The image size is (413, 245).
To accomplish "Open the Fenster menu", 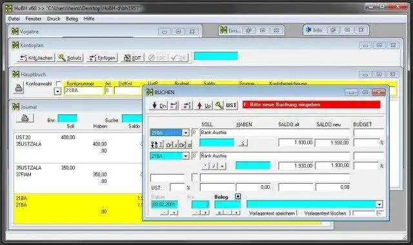I will tap(34, 19).
